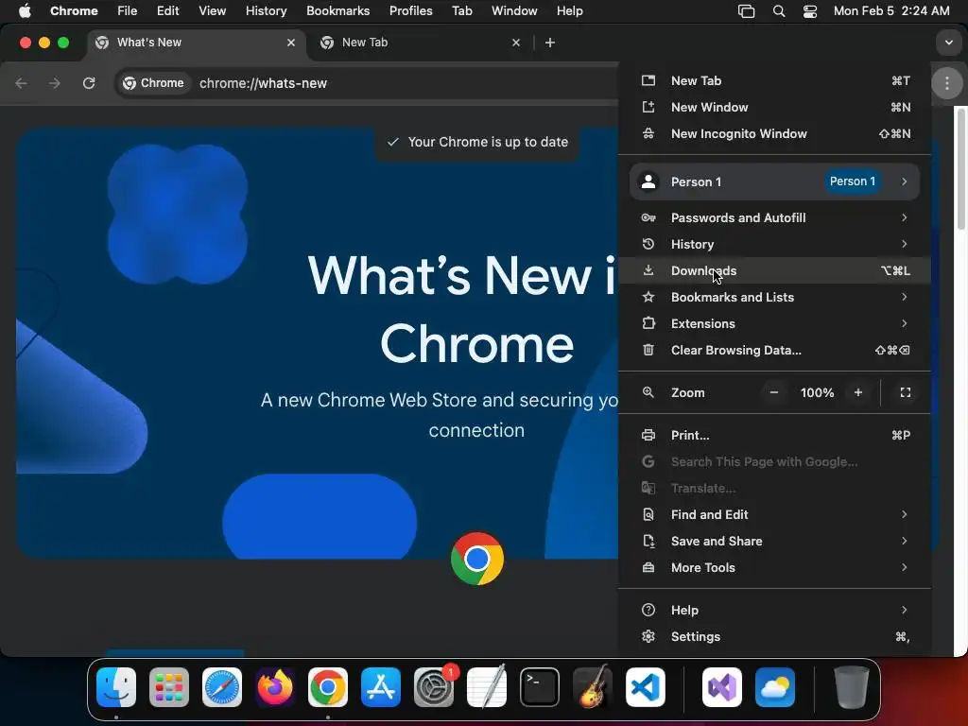The height and width of the screenshot is (726, 968).
Task: Close the New Tab tab
Action: (516, 43)
